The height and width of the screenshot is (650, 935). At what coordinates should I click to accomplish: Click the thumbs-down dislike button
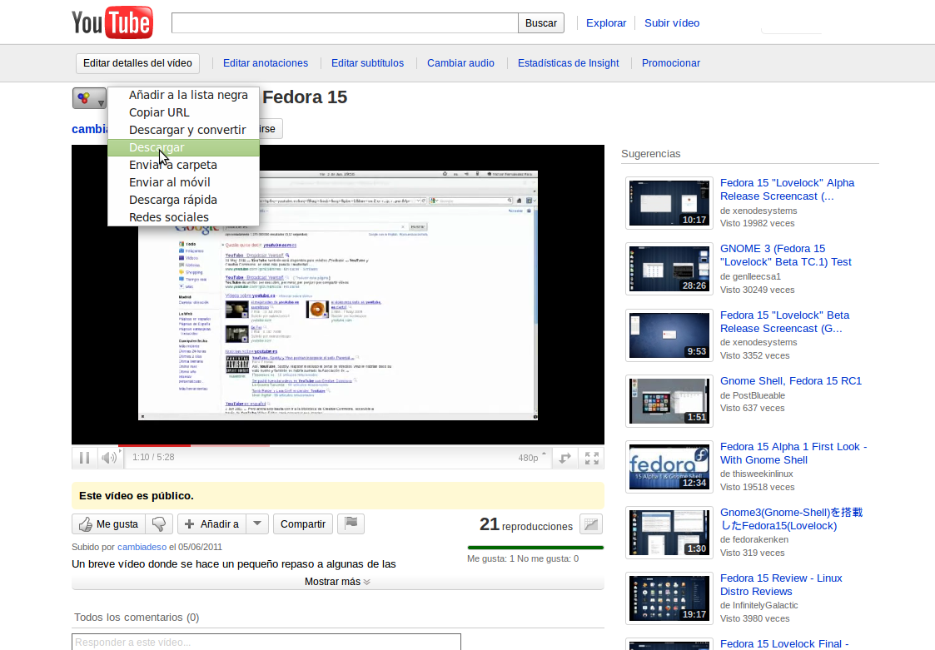tap(159, 524)
